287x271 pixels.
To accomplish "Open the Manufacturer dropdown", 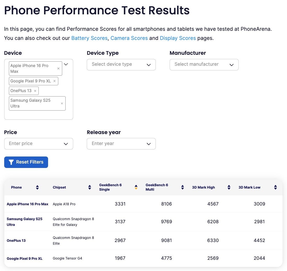I will (204, 65).
